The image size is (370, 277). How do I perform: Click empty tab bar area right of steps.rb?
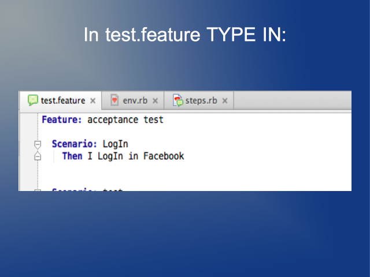[292, 100]
